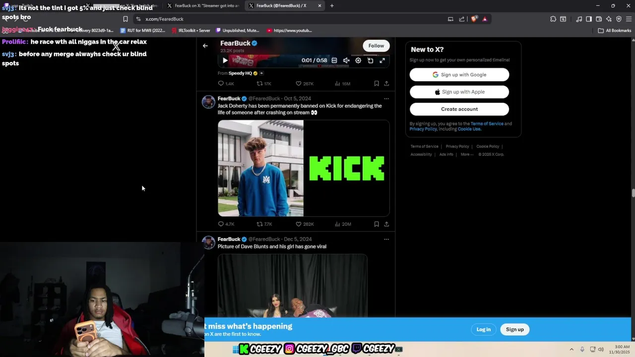
Task: Follow the FearBuck account
Action: pos(376,46)
